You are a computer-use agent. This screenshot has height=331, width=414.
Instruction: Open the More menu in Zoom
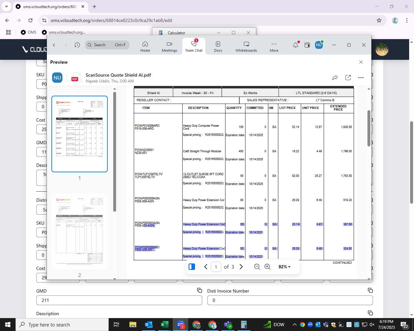(274, 47)
